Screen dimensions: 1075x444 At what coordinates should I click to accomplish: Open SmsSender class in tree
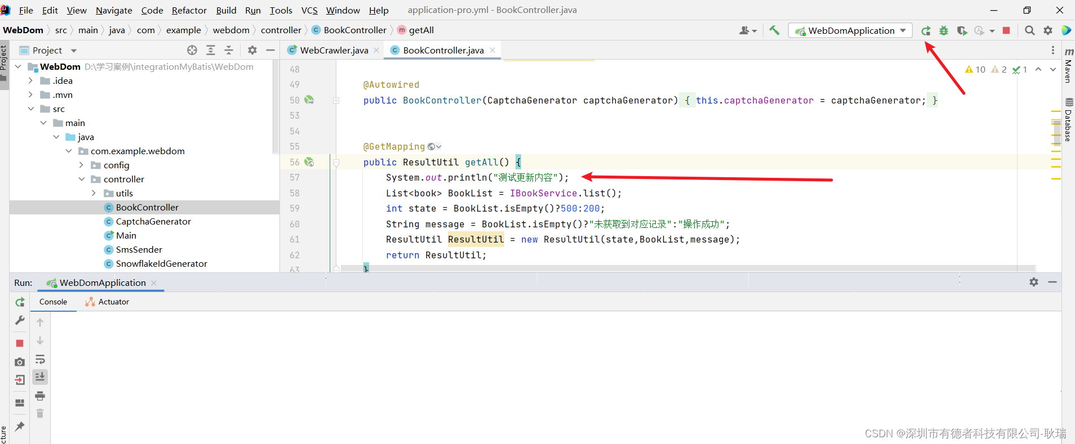pos(139,249)
